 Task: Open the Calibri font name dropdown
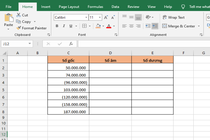86,17
